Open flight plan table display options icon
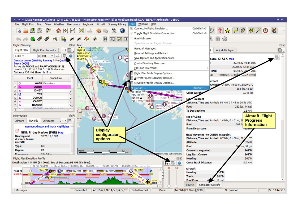 [x=64, y=56]
